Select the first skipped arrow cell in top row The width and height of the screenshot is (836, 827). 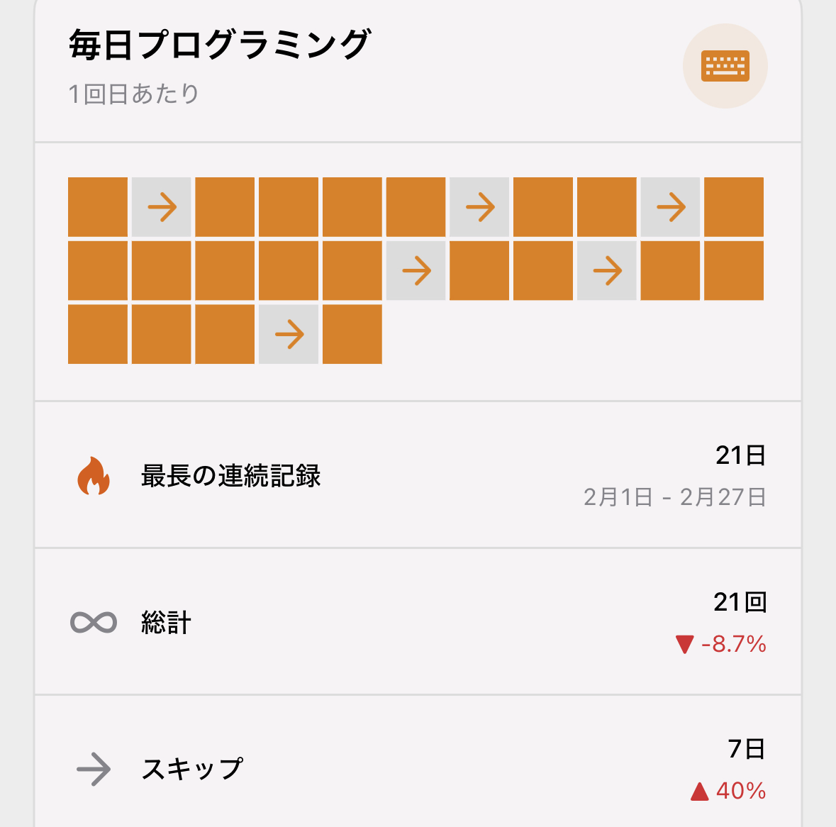(x=162, y=207)
